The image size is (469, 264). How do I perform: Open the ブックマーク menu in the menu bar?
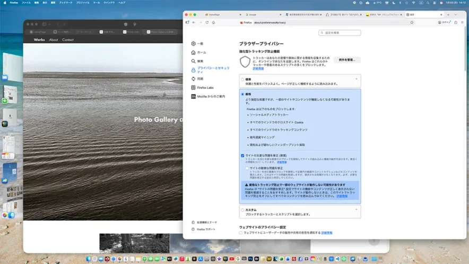point(66,3)
